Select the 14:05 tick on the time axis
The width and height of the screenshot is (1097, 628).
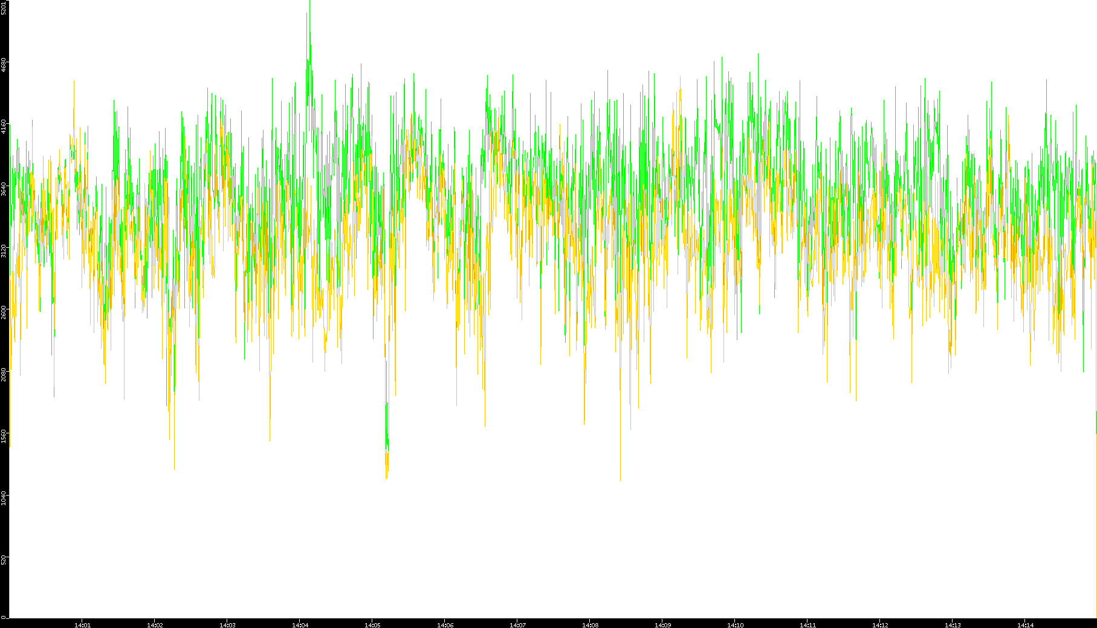pyautogui.click(x=372, y=624)
